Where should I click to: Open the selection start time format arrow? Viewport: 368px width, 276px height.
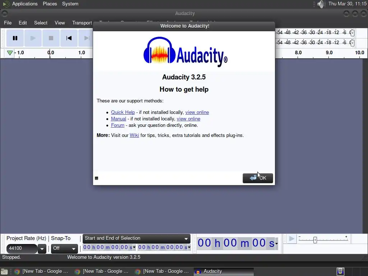[x=134, y=247]
